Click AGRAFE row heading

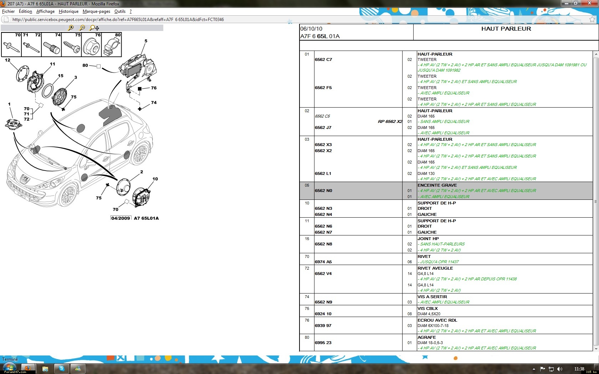pyautogui.click(x=427, y=337)
